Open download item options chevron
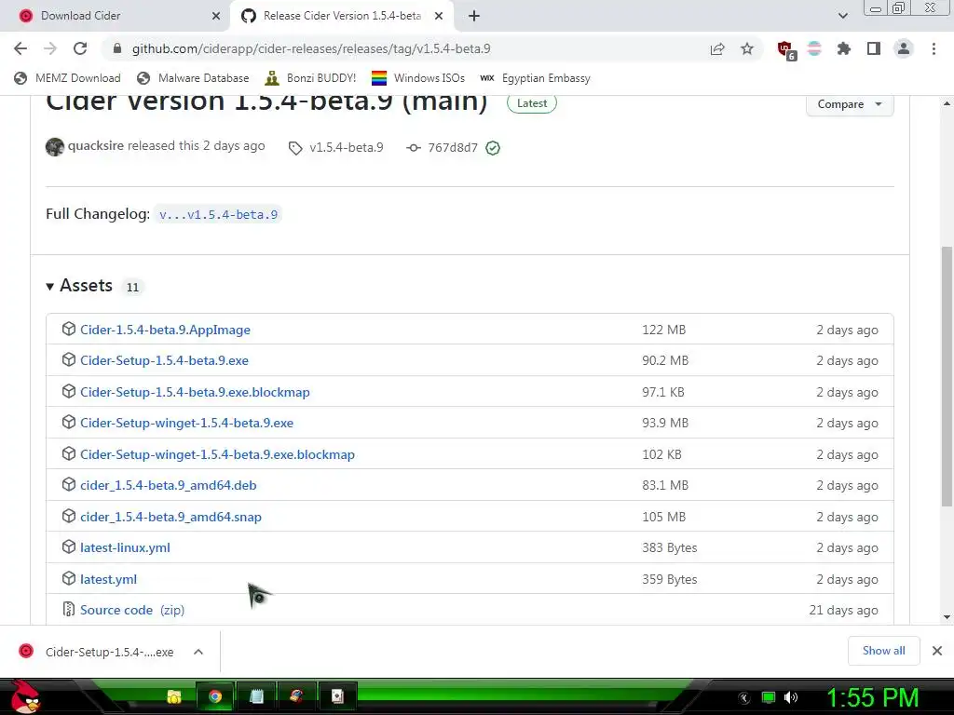This screenshot has width=954, height=715. 198,652
